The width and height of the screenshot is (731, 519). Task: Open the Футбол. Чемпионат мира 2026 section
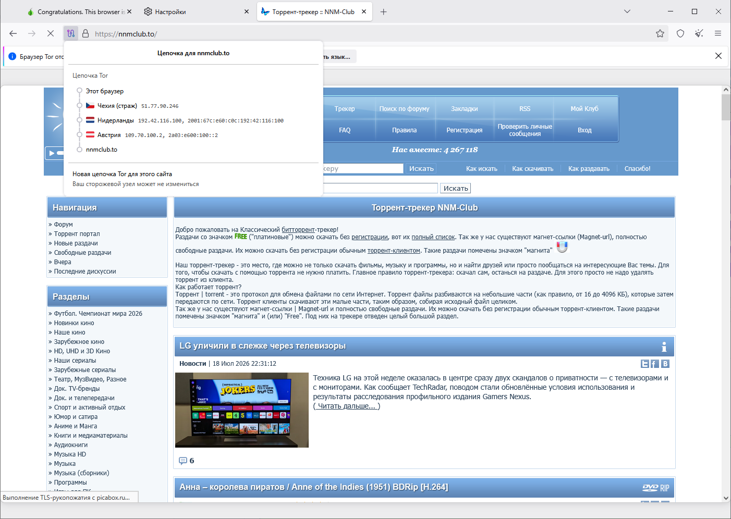coord(98,314)
